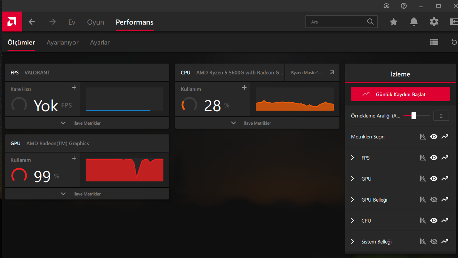Open the bug report icon
This screenshot has width=458, height=258.
click(x=386, y=6)
